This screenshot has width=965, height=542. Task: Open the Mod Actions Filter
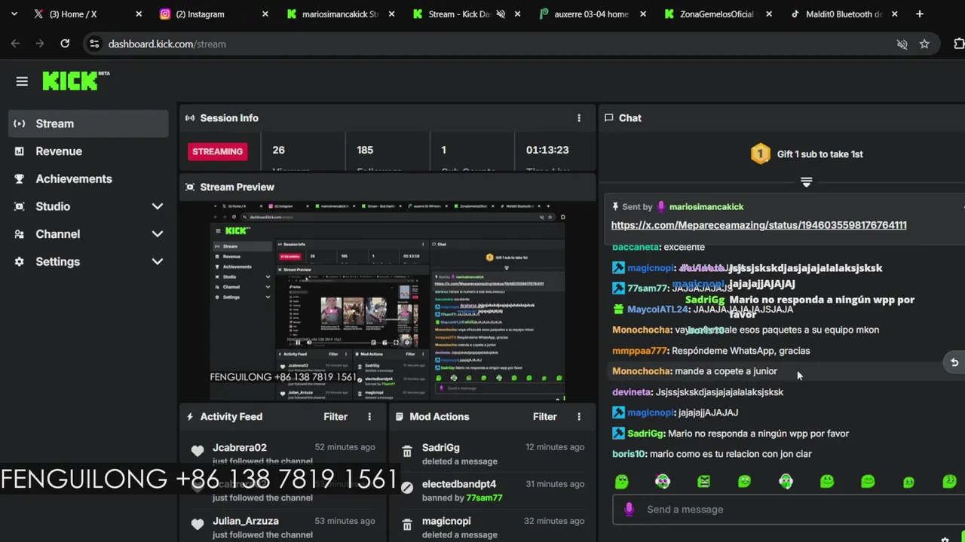[x=545, y=416]
